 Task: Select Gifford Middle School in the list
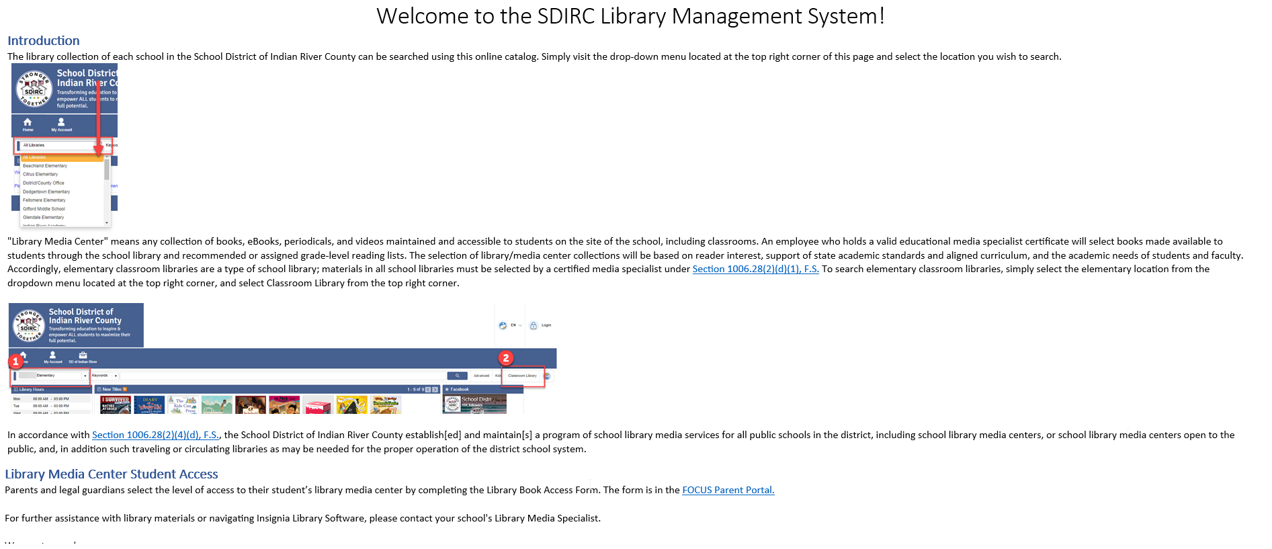click(x=44, y=209)
